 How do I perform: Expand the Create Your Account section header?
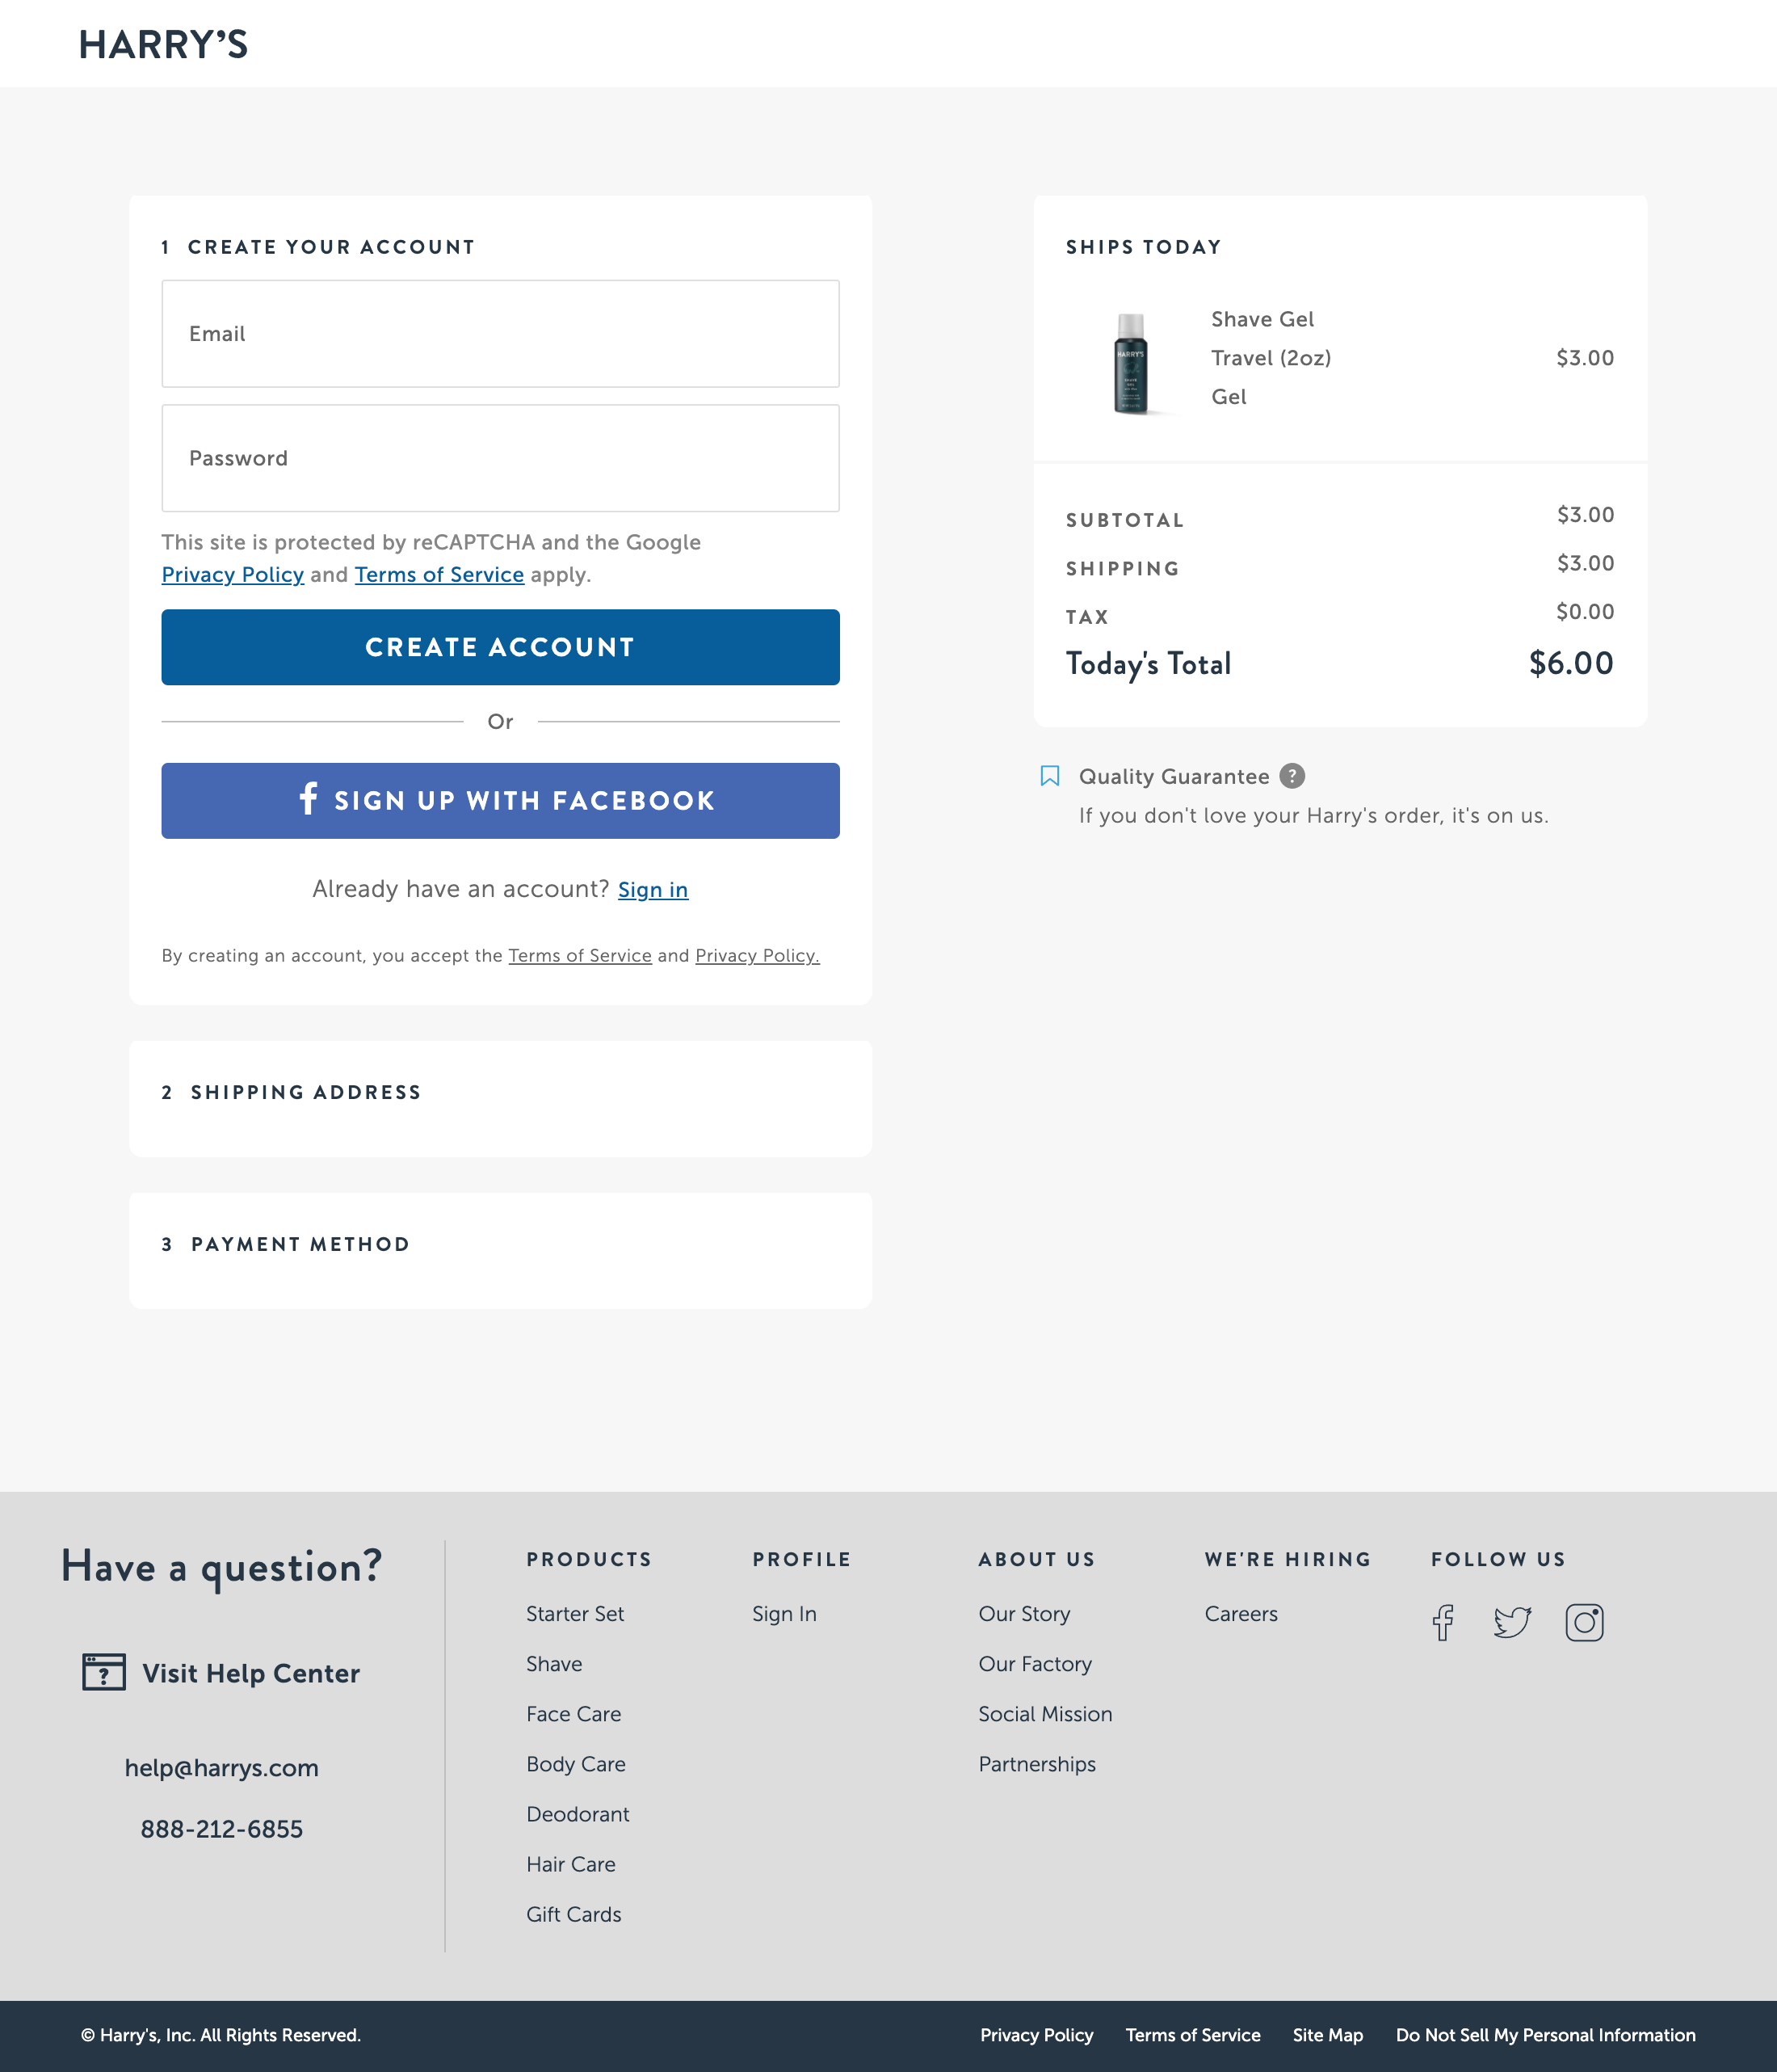(x=317, y=246)
